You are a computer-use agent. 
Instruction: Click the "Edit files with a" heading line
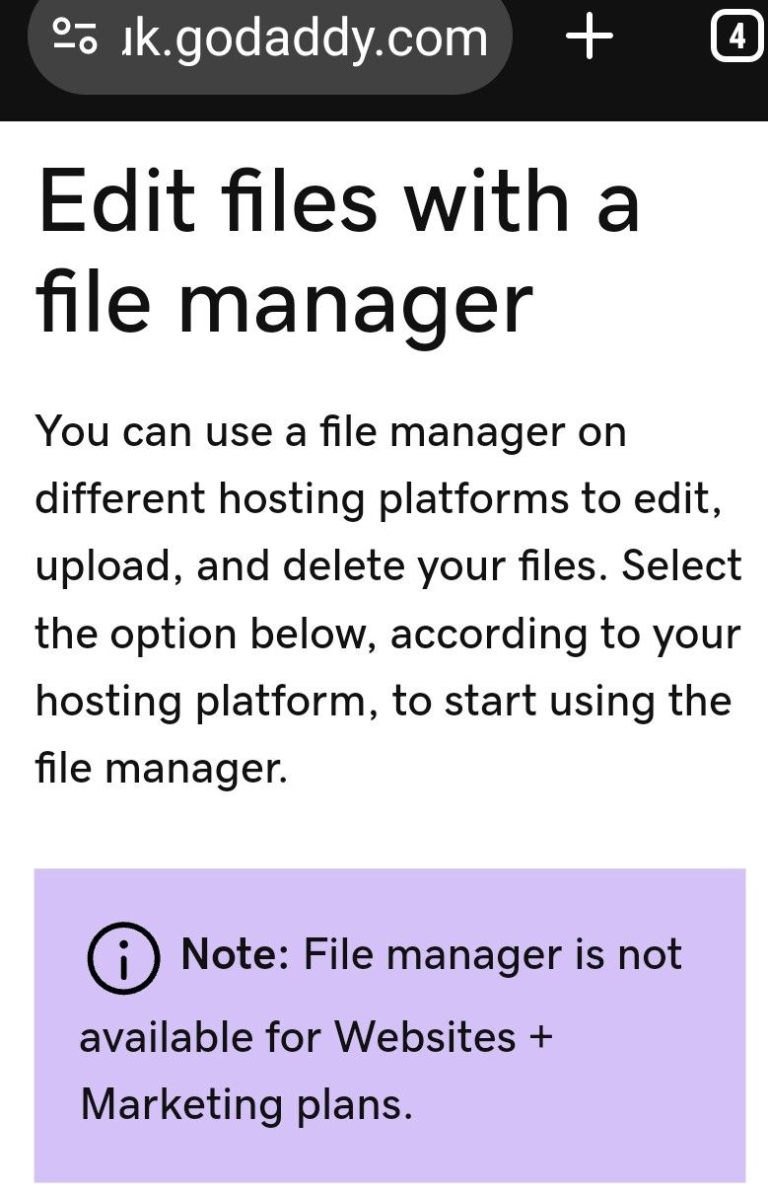click(x=338, y=203)
